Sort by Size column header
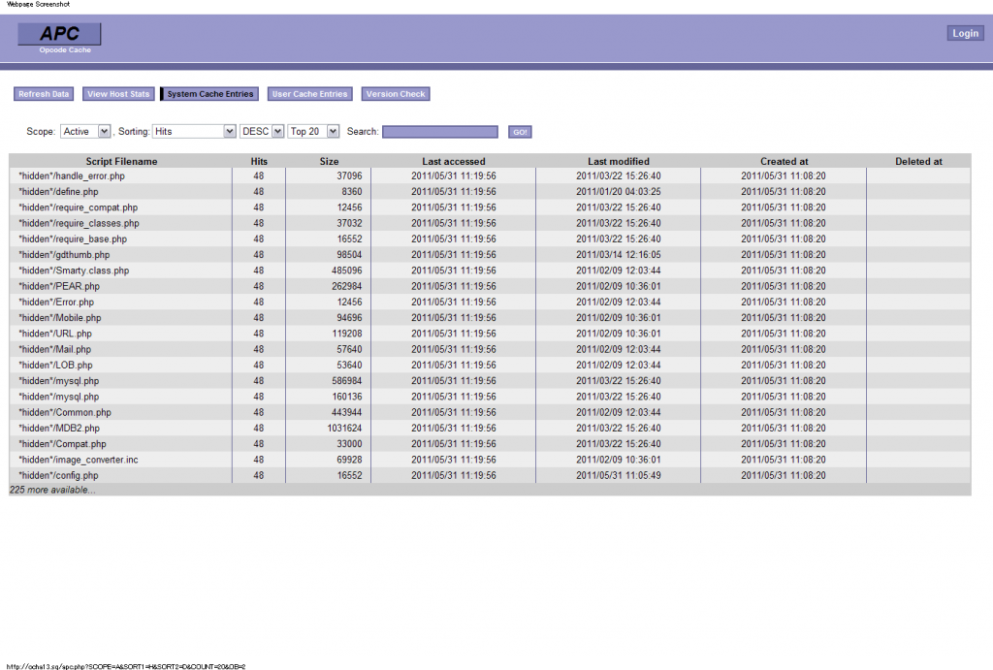Image resolution: width=993 pixels, height=670 pixels. [329, 162]
